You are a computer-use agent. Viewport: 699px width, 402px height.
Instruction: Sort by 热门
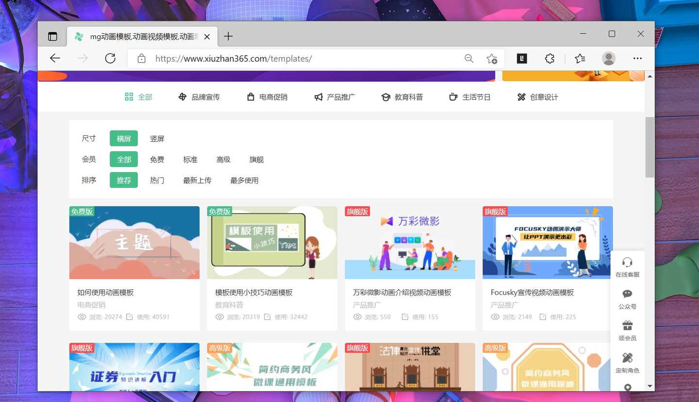[x=157, y=180]
